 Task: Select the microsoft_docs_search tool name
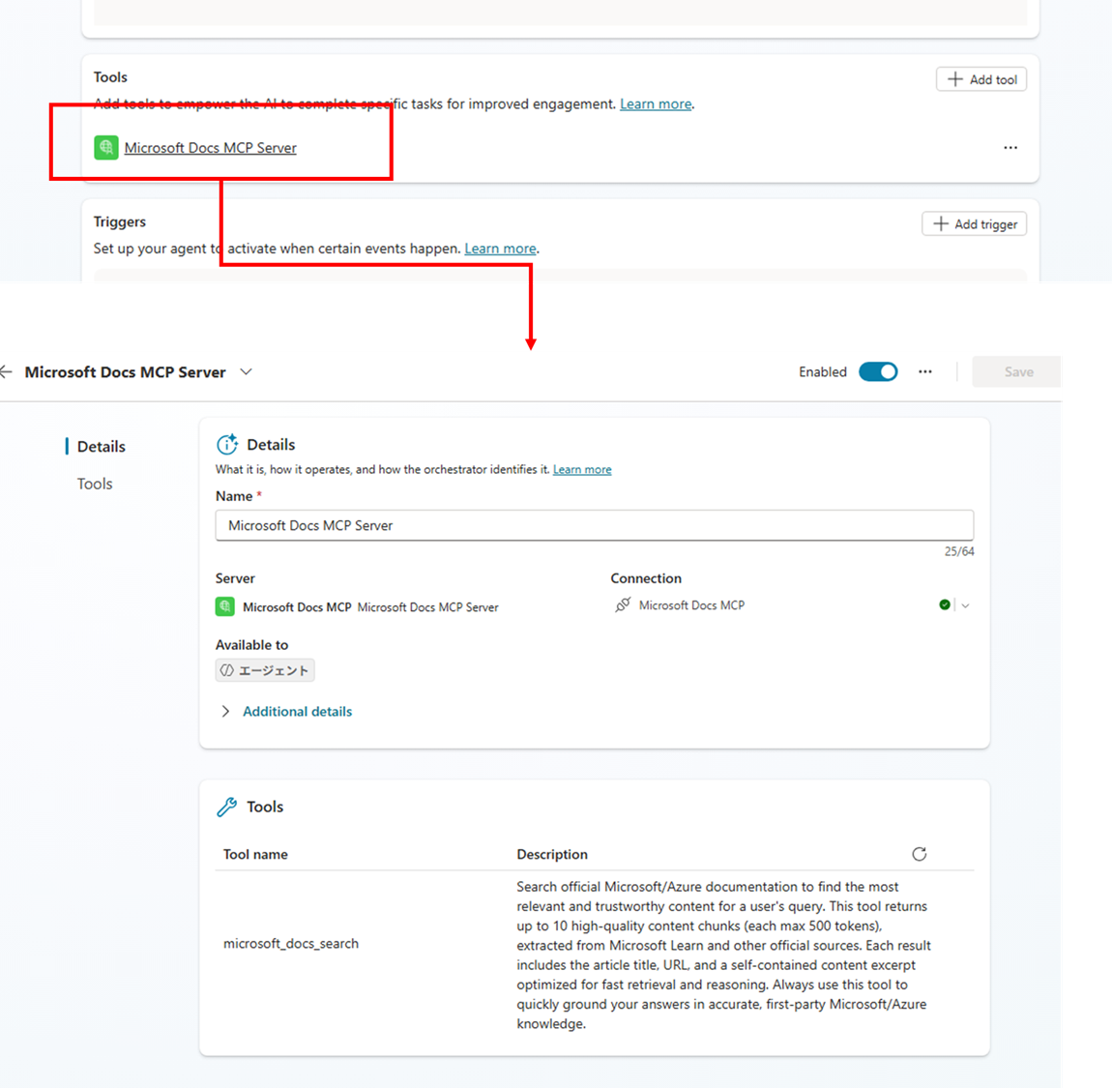pyautogui.click(x=291, y=943)
